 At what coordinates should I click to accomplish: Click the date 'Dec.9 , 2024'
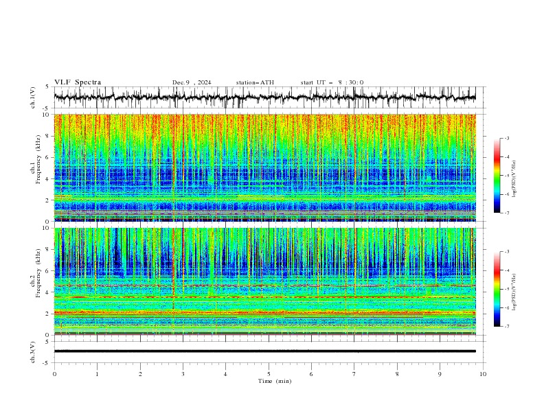(x=192, y=82)
